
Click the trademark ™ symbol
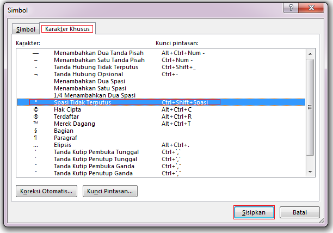(x=36, y=123)
